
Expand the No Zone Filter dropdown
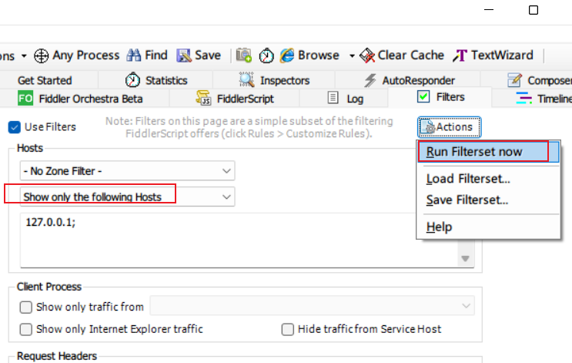pos(127,170)
